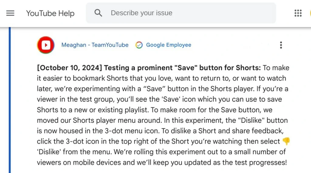The image size is (311, 173).
Task: Click the thumbs-down emoji in the post
Action: tap(286, 141)
